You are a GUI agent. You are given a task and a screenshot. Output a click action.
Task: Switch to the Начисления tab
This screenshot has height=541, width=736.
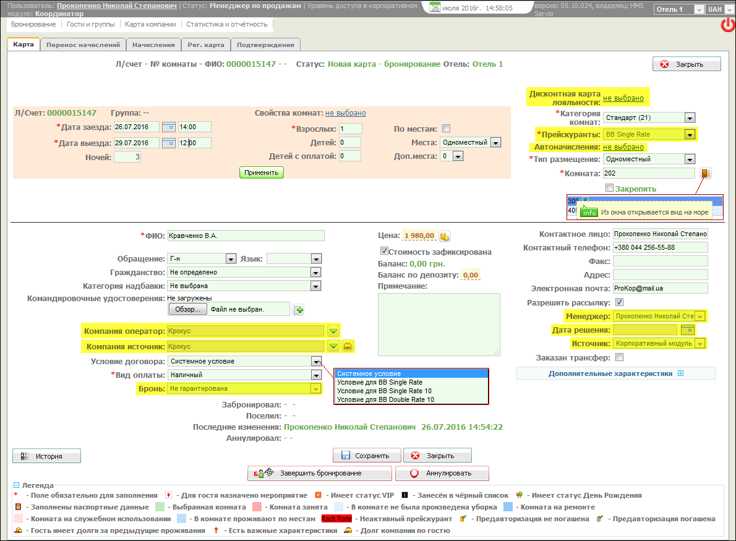coord(153,45)
